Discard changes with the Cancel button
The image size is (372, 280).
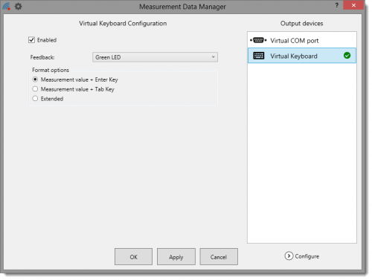click(x=219, y=257)
